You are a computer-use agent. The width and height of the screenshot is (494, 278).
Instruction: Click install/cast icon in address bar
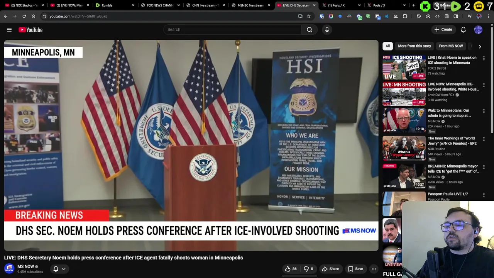[300, 16]
